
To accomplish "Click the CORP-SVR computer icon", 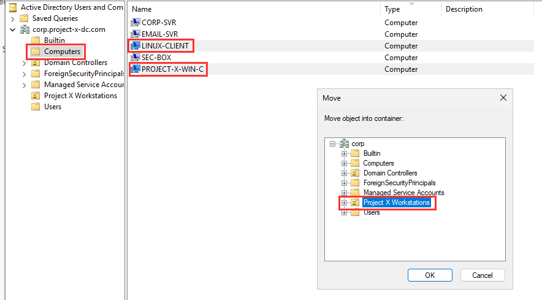I will click(x=135, y=23).
